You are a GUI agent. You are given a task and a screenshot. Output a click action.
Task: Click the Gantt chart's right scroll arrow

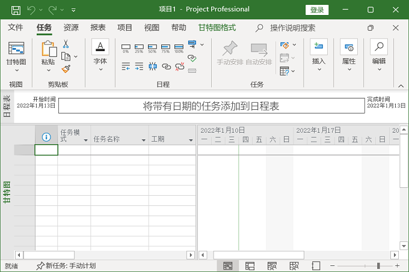pos(395,255)
